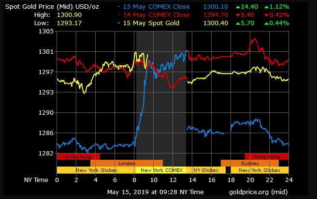Click the 1294.70 closing price
317x199 pixels.
tap(216, 15)
